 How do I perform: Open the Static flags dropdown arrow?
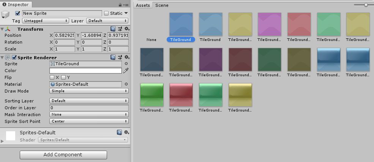pyautogui.click(x=126, y=13)
